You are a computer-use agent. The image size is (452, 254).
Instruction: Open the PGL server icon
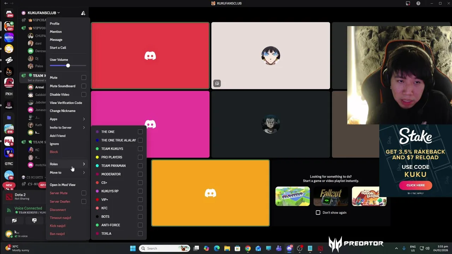coord(9,141)
